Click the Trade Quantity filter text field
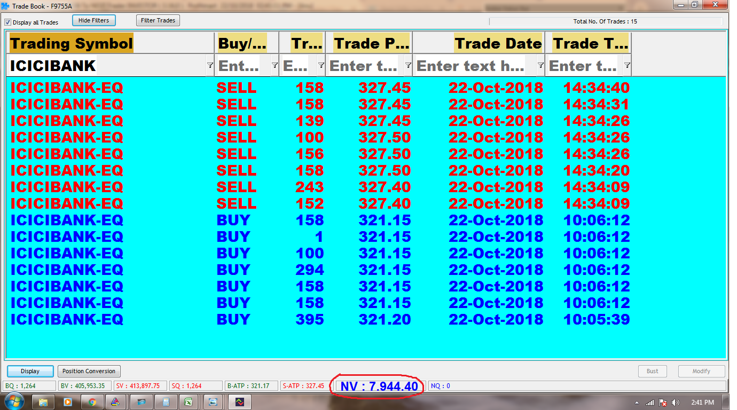This screenshot has height=410, width=737. [298, 66]
